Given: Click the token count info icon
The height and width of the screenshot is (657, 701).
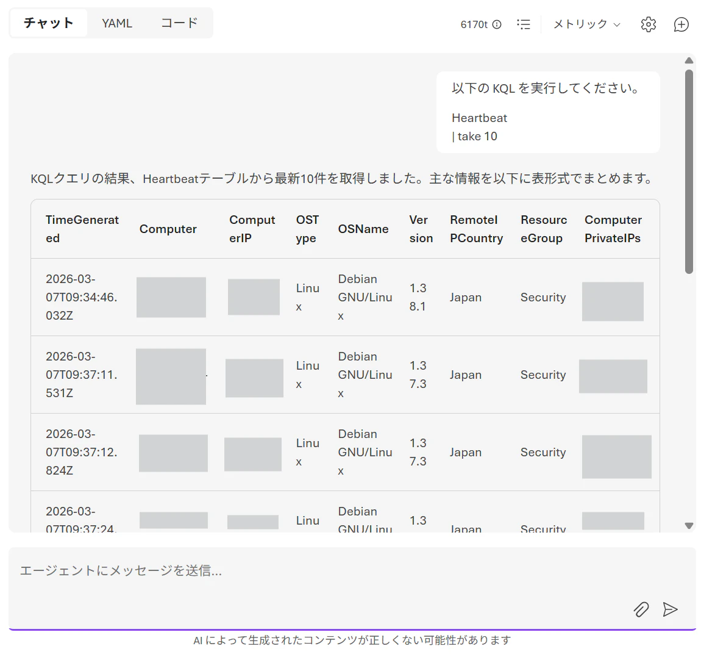Looking at the screenshot, I should click(497, 24).
